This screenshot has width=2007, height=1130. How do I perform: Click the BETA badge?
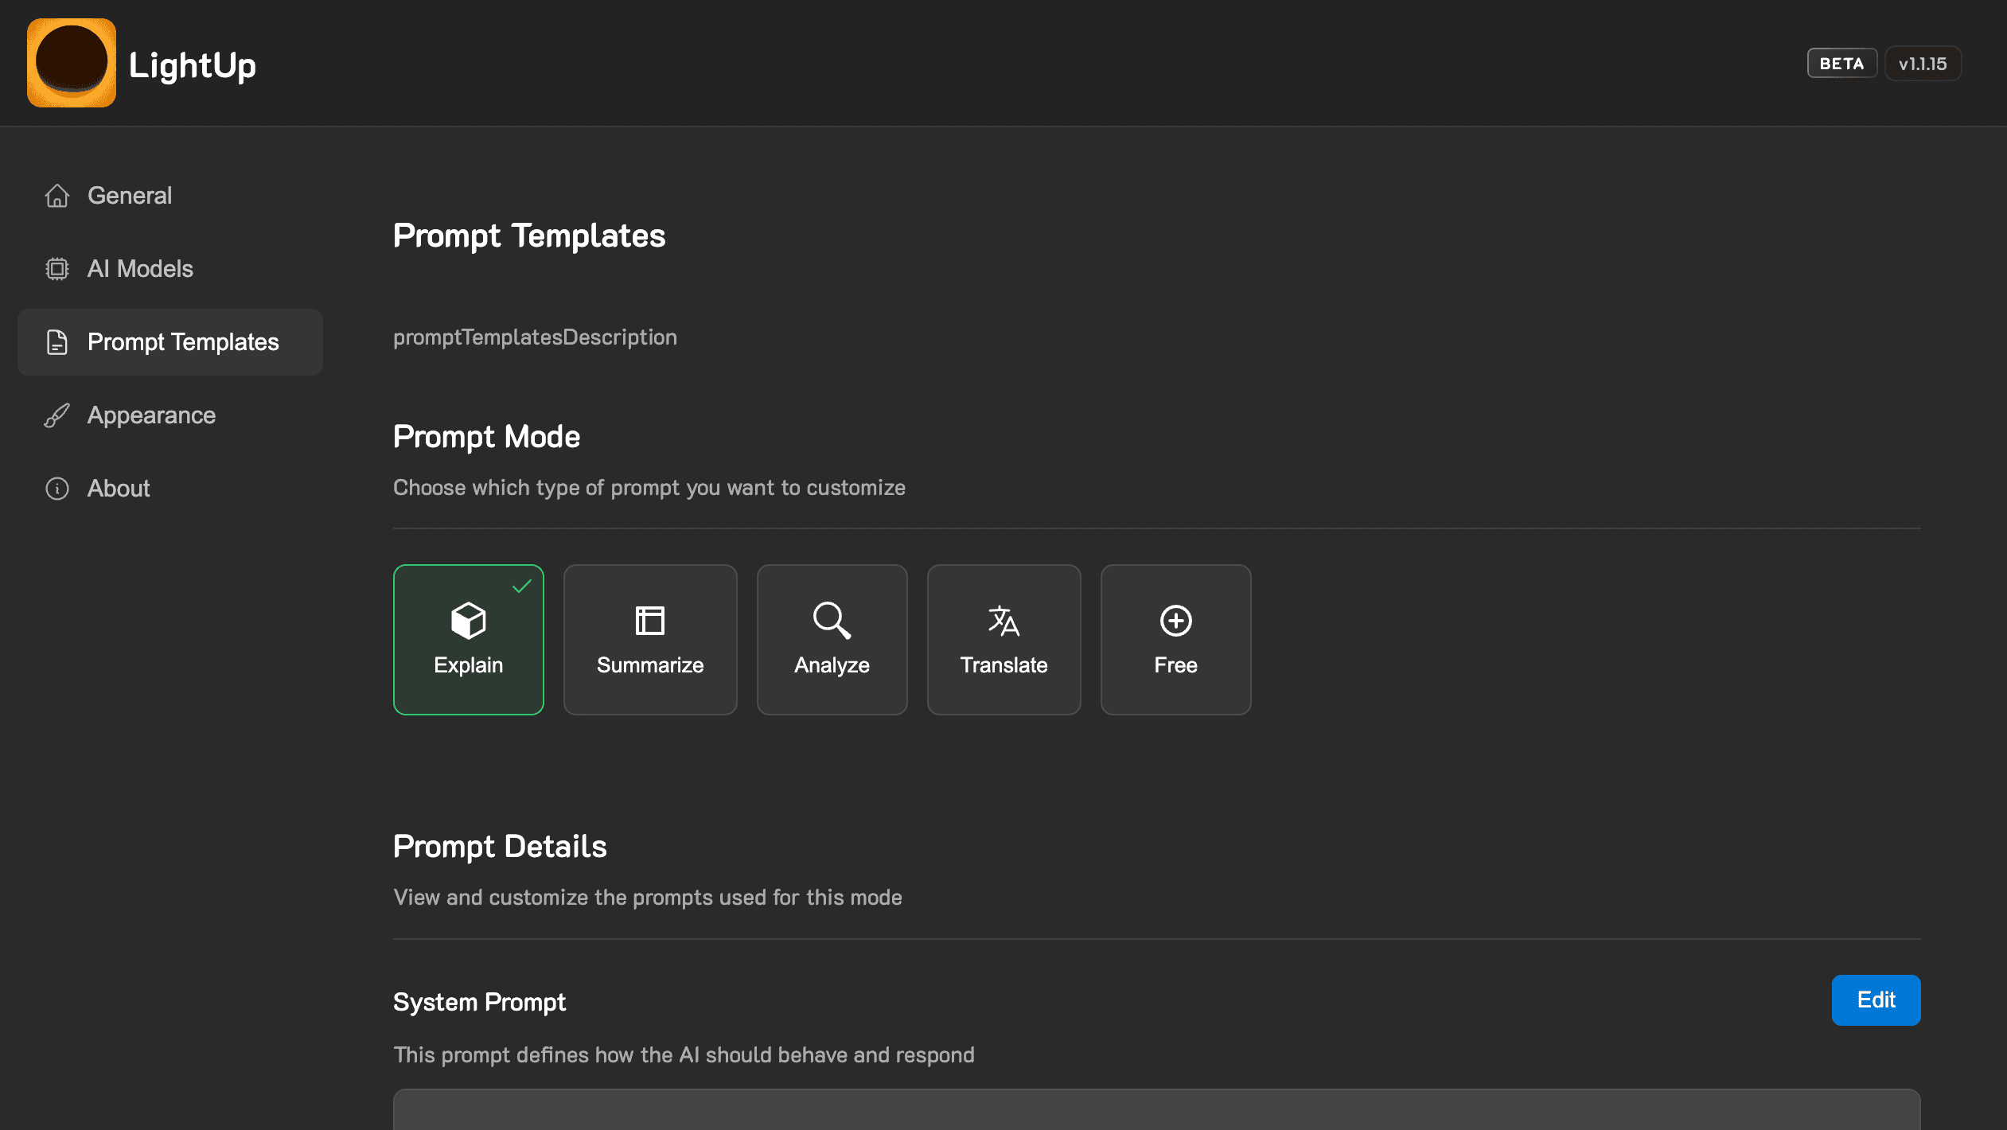coord(1840,63)
